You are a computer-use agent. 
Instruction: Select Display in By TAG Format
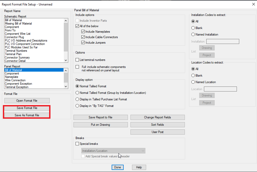(77, 106)
